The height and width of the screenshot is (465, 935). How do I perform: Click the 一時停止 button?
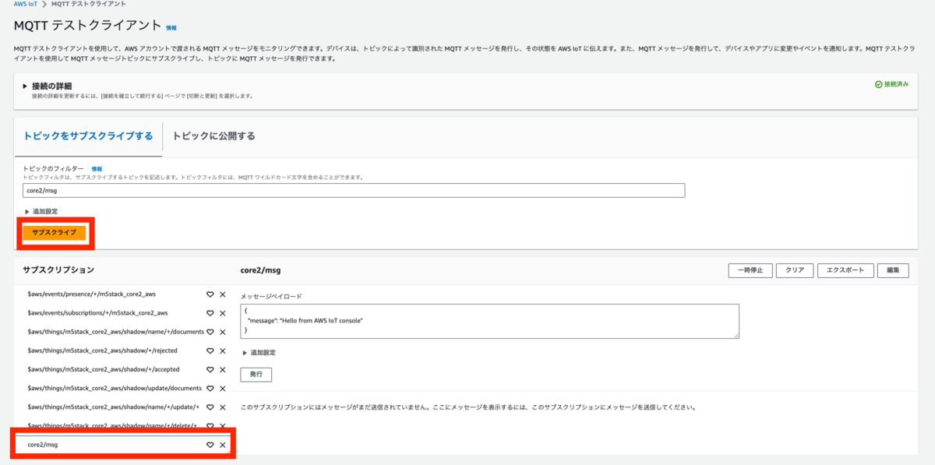click(750, 270)
